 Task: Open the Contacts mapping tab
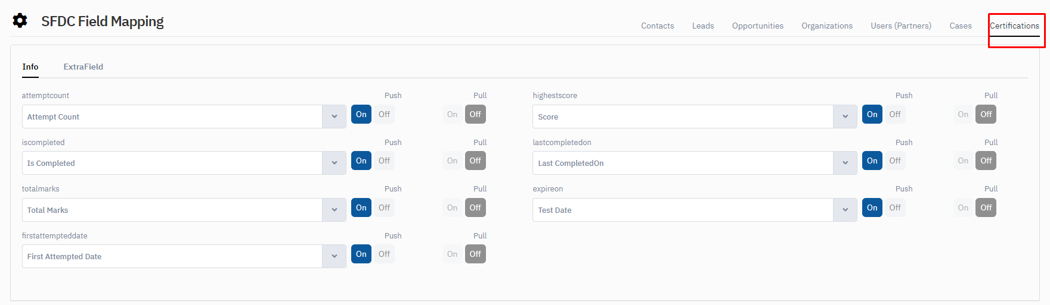pos(658,26)
